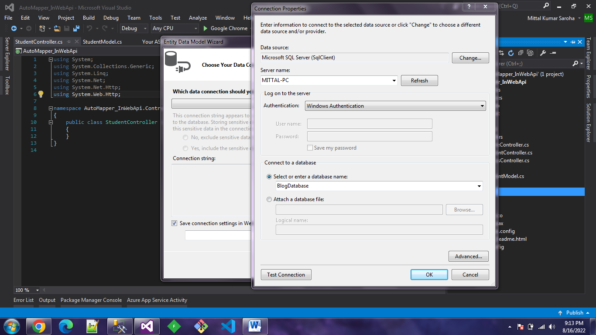This screenshot has height=335, width=596.
Task: Click the Advanced... button
Action: tap(469, 256)
